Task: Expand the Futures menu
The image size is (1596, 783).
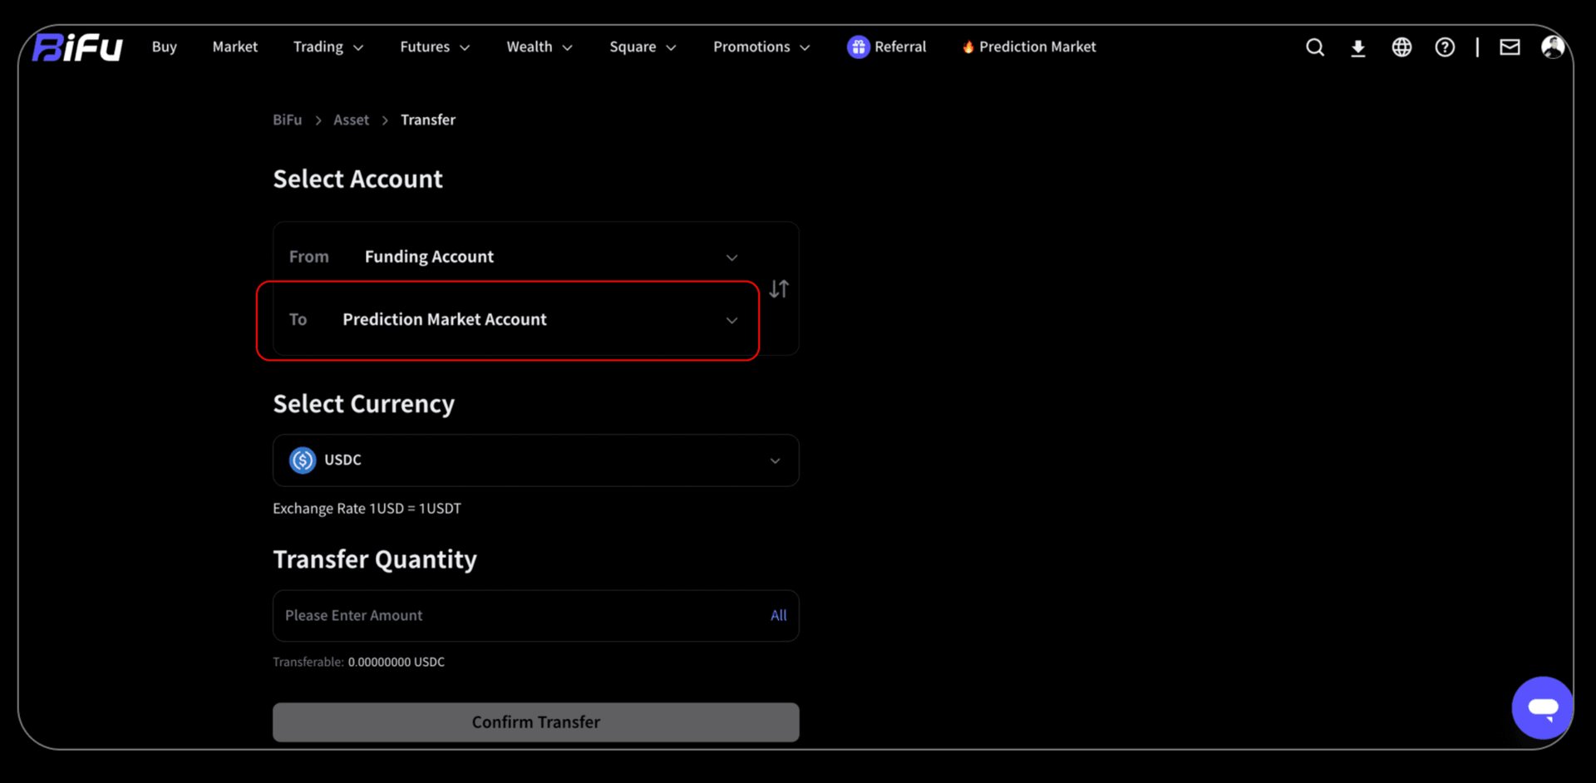Action: (435, 47)
